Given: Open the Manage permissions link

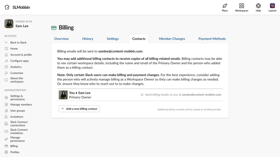Looking at the screenshot, I should click(x=17, y=139).
